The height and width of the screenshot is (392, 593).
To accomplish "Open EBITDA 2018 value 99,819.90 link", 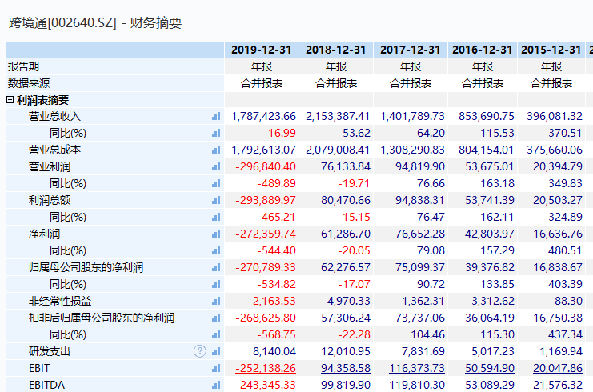I will [346, 385].
